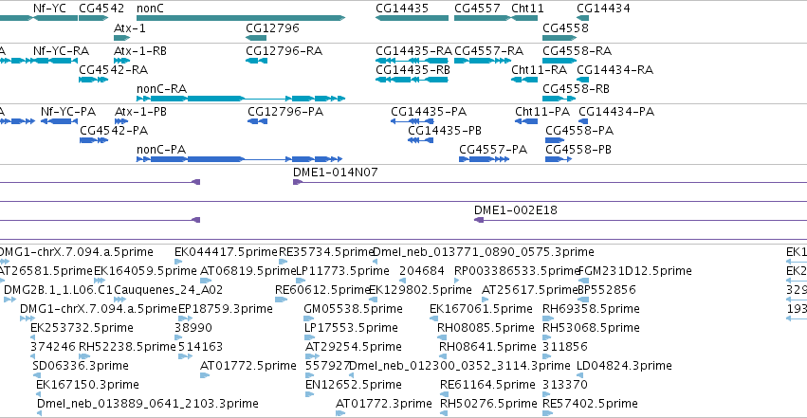Click the CG4542 gene label
Screen dimensions: 807x418
tap(101, 9)
